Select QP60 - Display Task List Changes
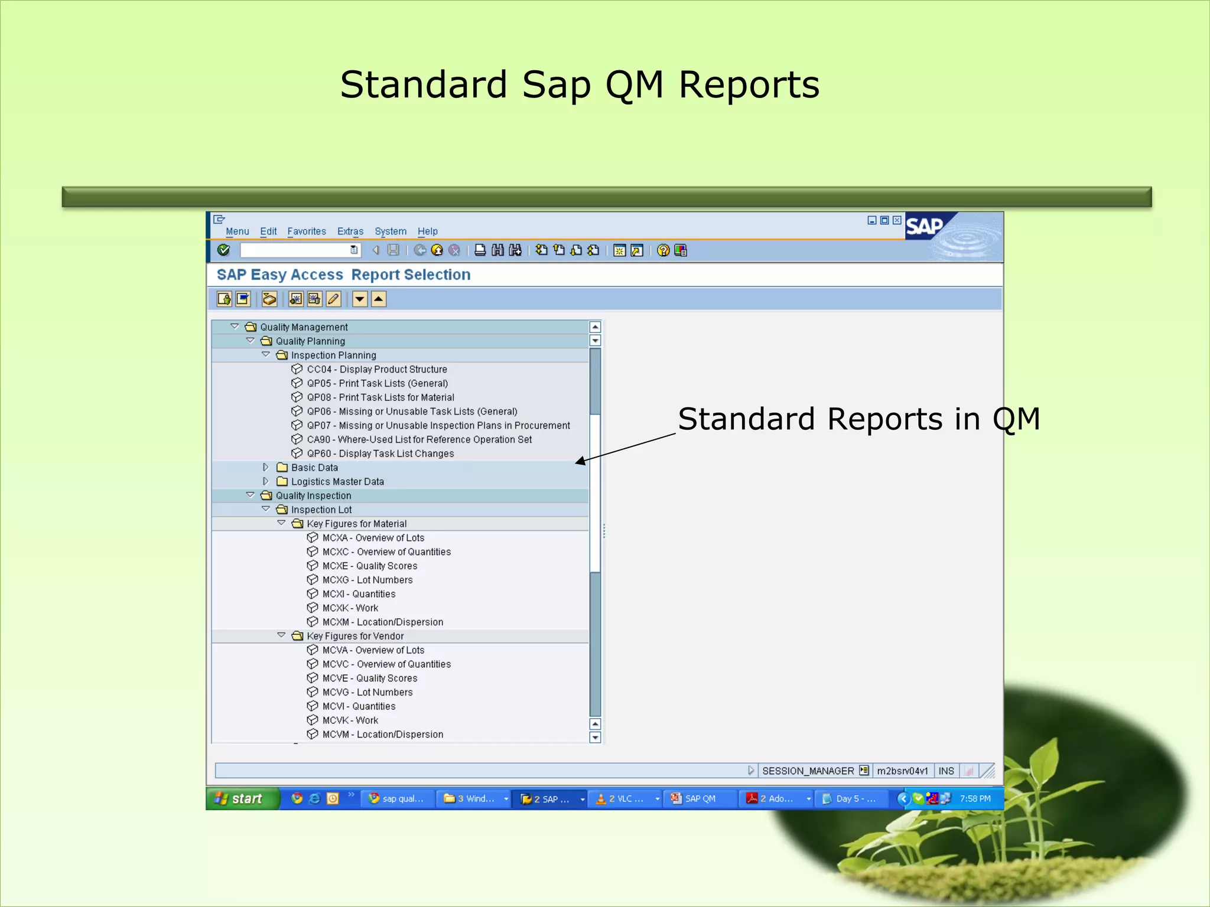This screenshot has height=907, width=1210. (380, 453)
